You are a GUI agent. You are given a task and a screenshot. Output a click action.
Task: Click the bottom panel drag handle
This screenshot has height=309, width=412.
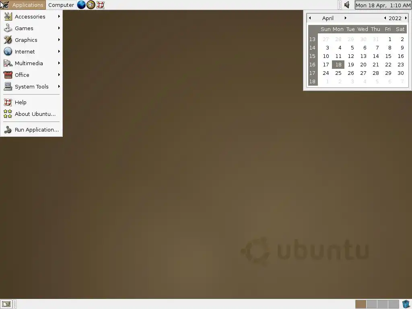point(14,304)
